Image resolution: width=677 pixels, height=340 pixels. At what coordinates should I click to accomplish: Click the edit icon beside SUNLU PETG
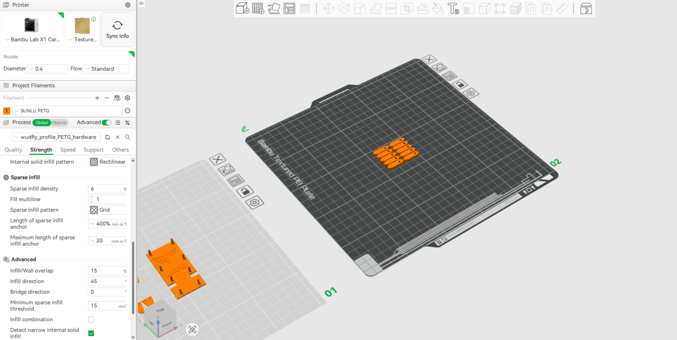click(x=128, y=111)
